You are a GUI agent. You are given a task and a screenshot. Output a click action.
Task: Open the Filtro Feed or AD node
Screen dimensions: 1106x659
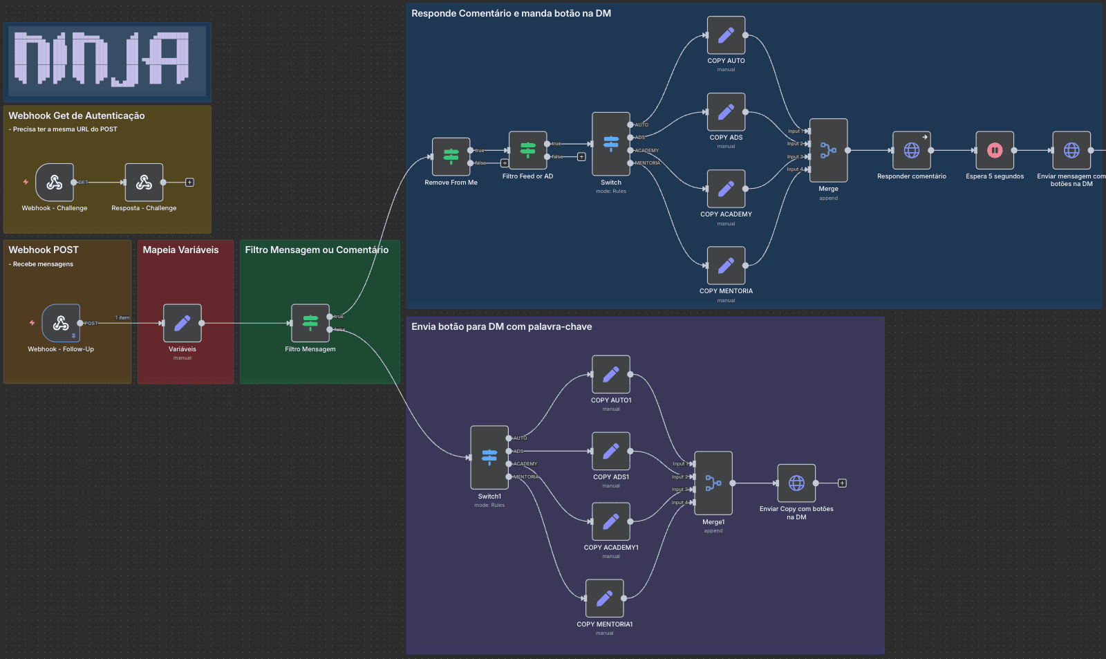click(527, 150)
